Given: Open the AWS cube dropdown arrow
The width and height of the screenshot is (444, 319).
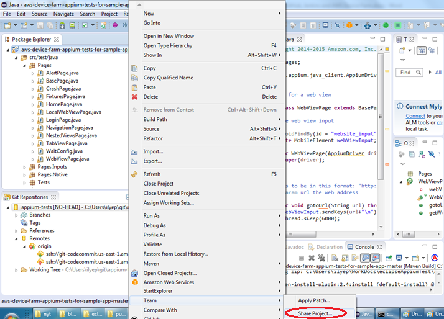Looking at the screenshot, I should (357, 25).
